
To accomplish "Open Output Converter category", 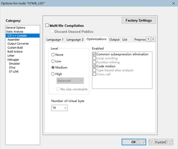I will coord(18,44).
